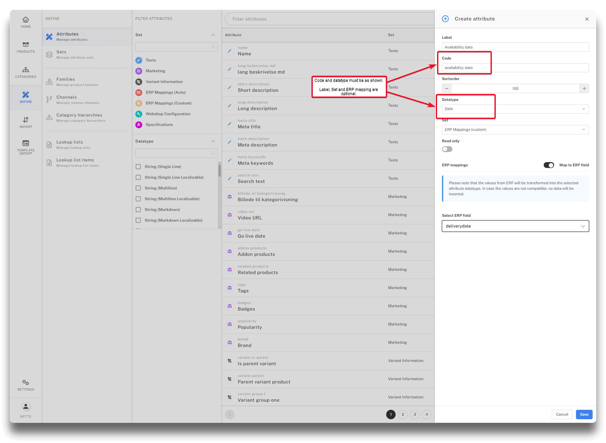Disable the Map to ERP field toggle
Viewport: 606px width, 443px height.
(549, 165)
